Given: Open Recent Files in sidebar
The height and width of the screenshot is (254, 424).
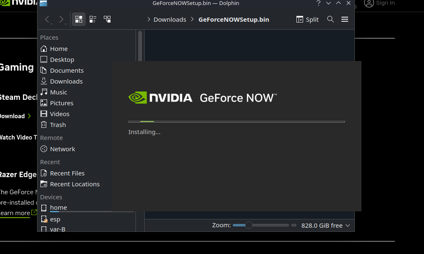Looking at the screenshot, I should (x=67, y=173).
